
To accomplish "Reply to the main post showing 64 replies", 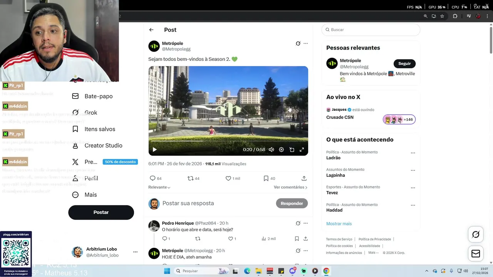I will (155, 179).
